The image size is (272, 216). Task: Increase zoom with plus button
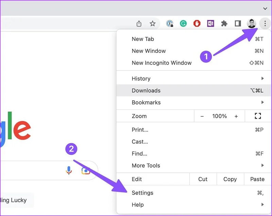pos(236,116)
